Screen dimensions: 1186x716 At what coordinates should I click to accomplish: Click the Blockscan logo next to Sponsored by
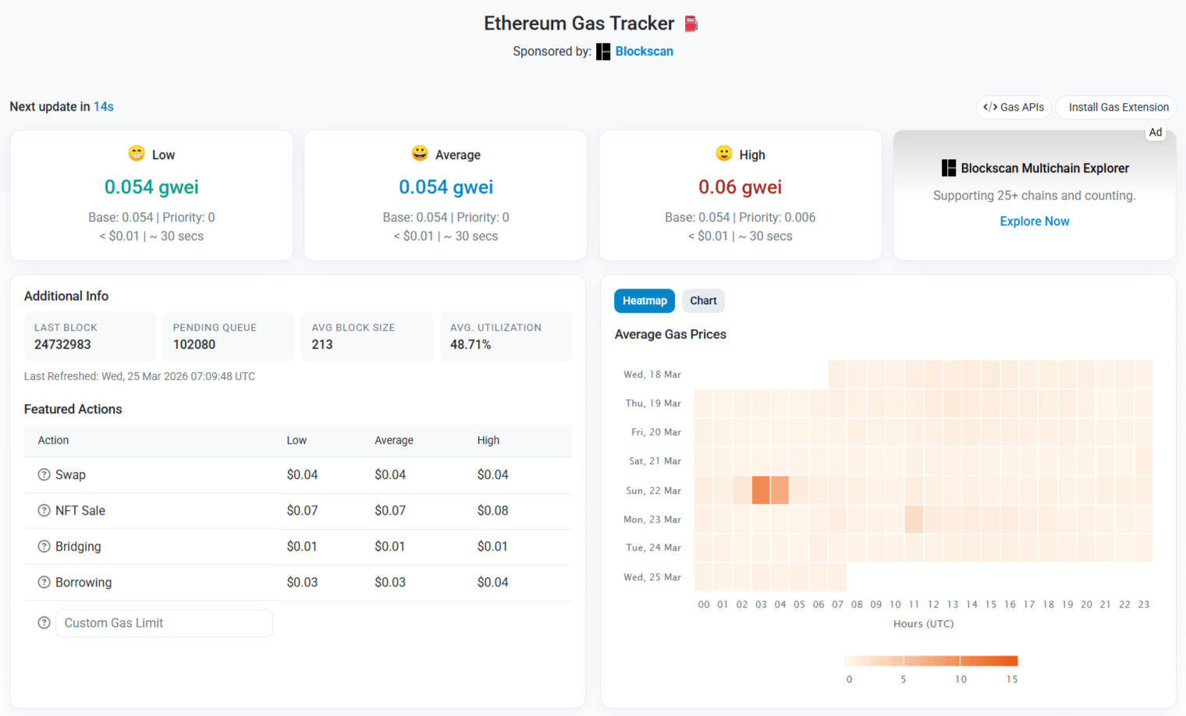pos(602,51)
